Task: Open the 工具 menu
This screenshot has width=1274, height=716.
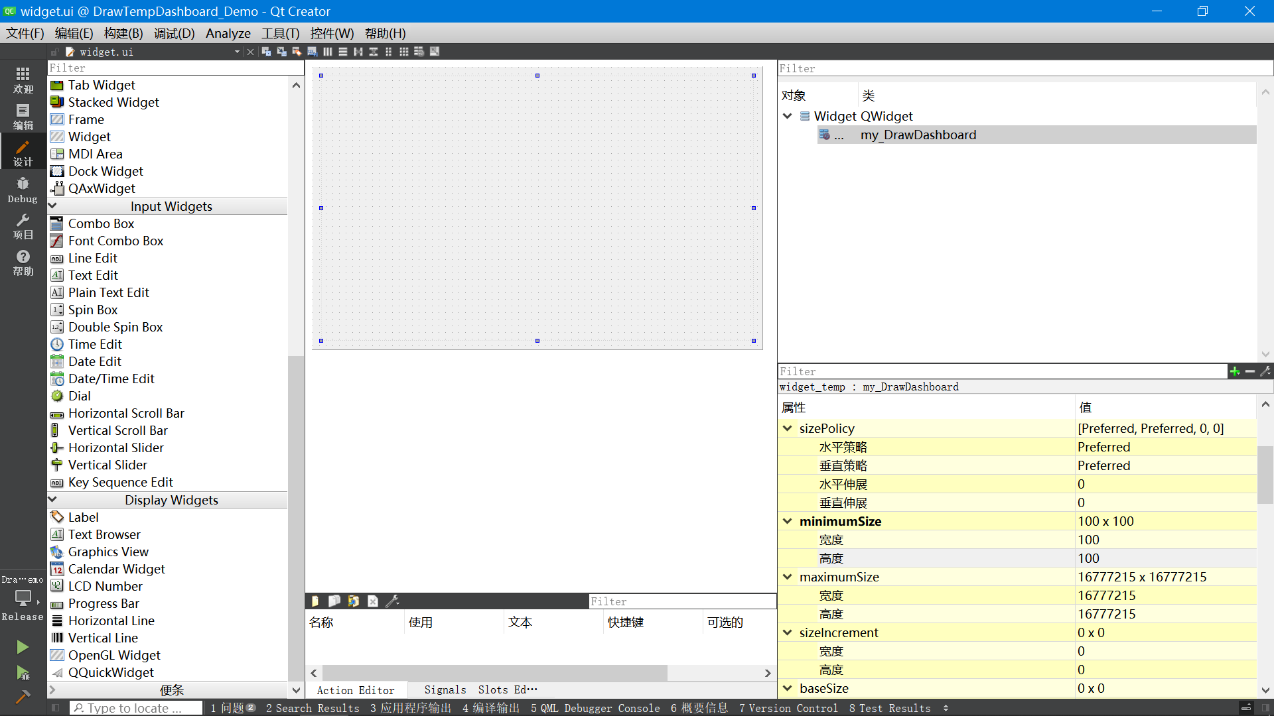Action: pos(279,33)
